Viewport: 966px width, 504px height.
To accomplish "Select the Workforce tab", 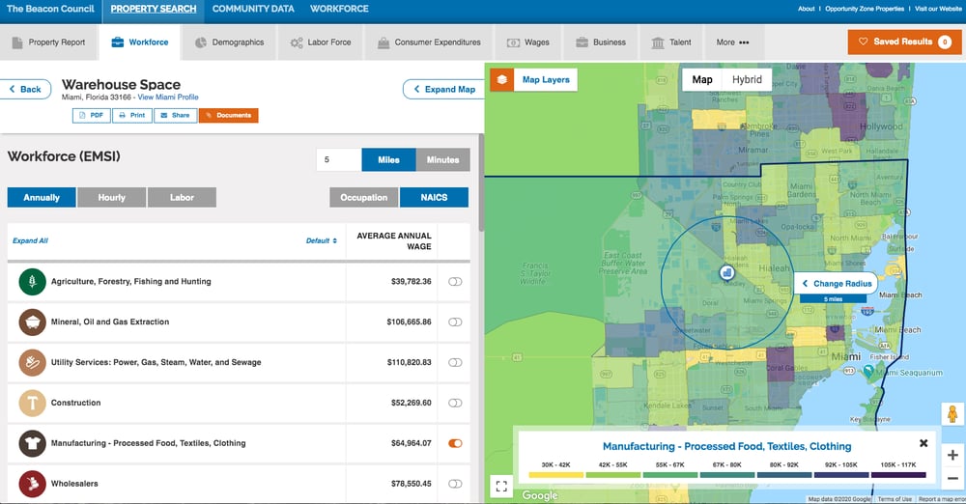I will click(x=140, y=42).
